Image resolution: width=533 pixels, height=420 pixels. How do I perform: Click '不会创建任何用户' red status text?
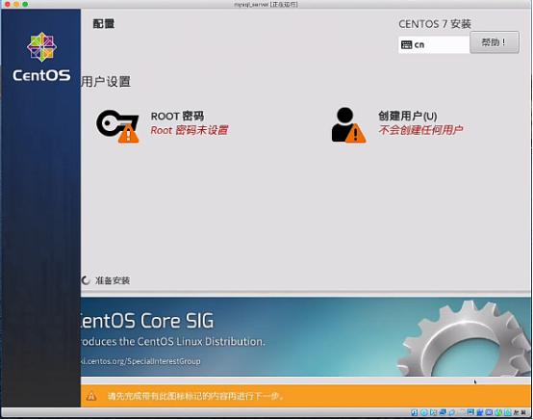[420, 130]
